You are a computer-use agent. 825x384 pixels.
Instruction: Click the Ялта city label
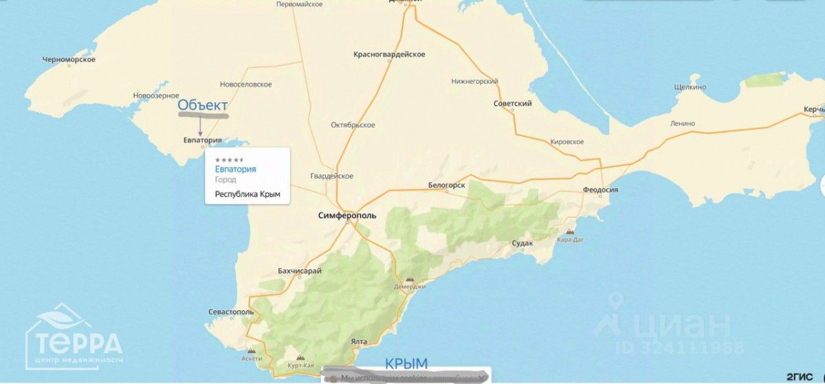coord(358,341)
